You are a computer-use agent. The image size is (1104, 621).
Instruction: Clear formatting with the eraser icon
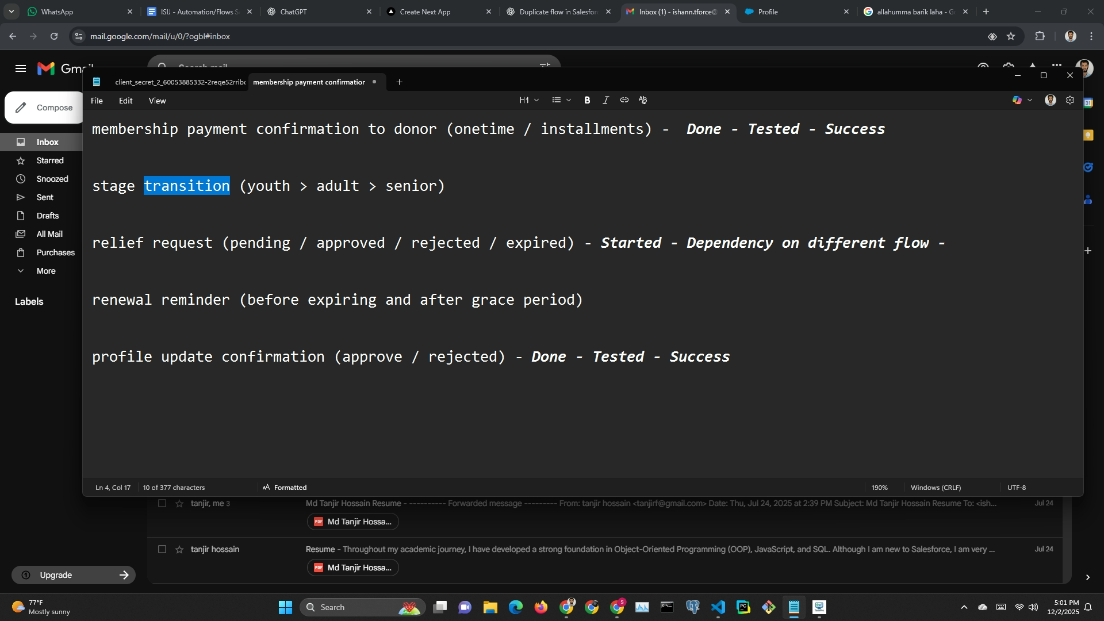point(643,100)
